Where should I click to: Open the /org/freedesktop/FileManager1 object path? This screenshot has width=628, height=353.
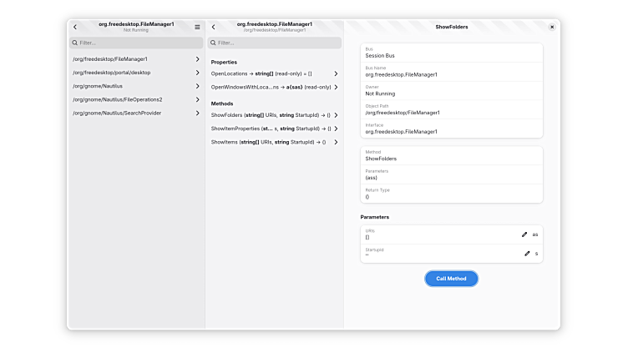[x=134, y=59]
